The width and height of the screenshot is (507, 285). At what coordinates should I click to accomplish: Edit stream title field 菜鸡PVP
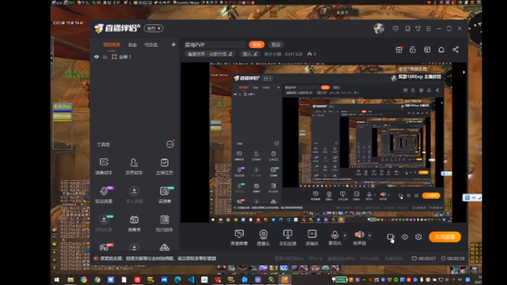pos(214,44)
